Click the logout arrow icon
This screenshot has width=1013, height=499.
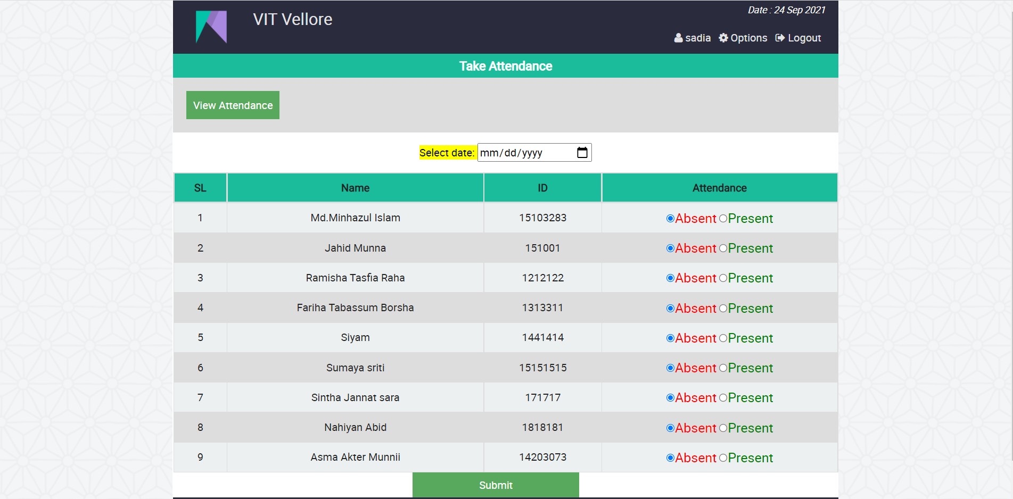point(780,38)
